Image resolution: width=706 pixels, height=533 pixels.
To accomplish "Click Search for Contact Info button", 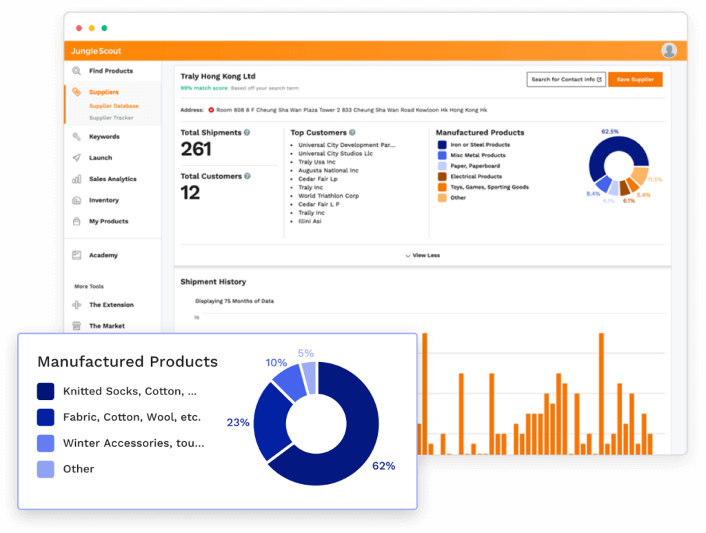I will 566,79.
